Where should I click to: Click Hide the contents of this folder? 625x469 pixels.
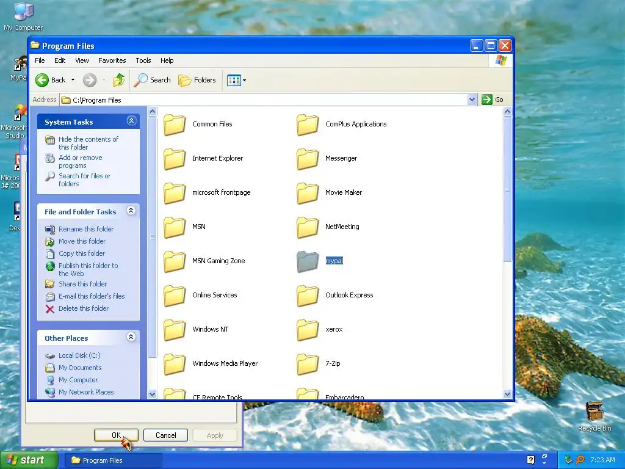point(89,143)
